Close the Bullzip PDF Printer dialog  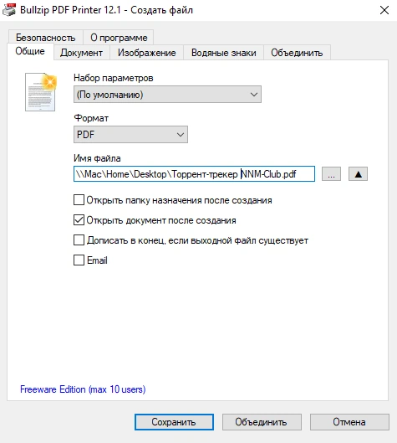[384, 10]
